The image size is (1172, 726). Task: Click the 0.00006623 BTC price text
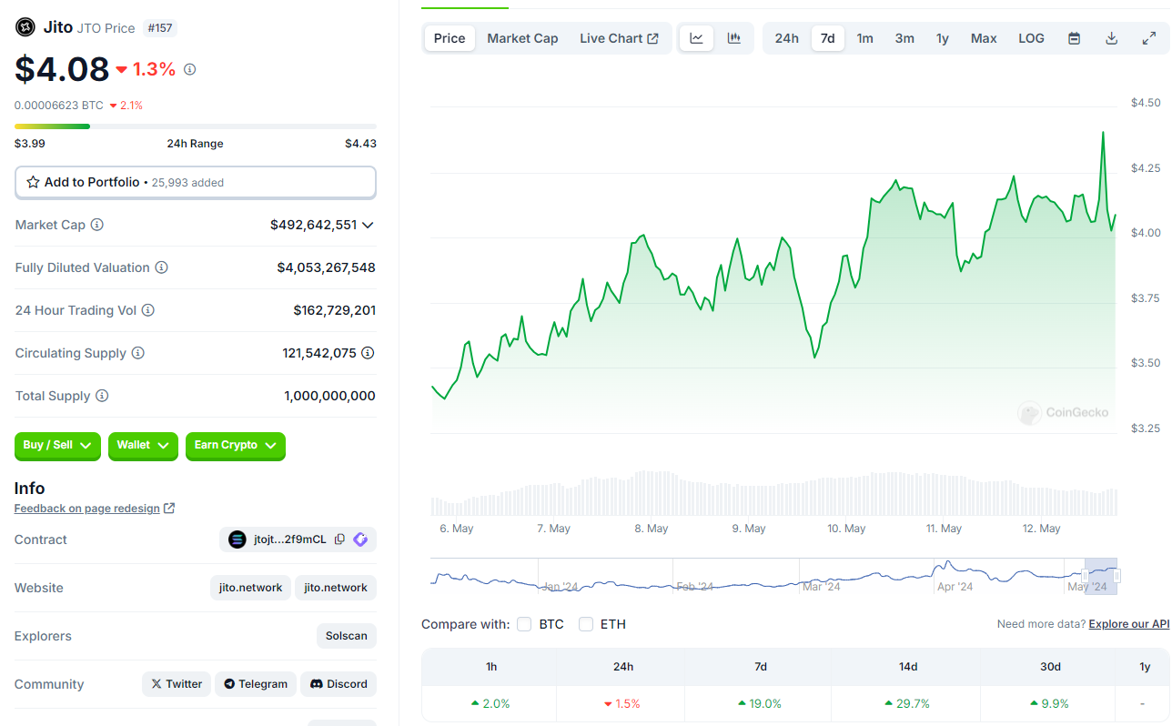click(59, 106)
